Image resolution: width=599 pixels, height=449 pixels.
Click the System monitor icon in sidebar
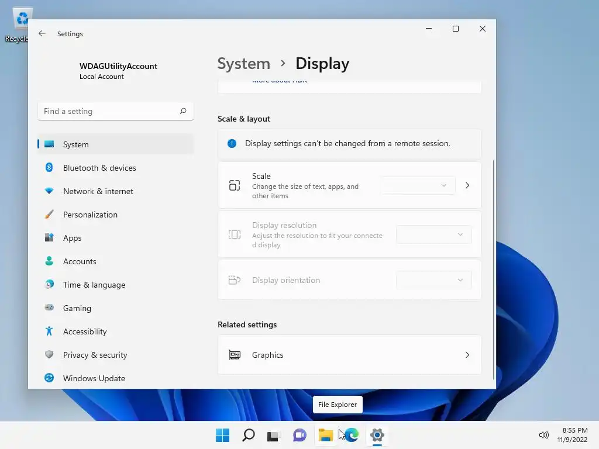click(x=49, y=144)
